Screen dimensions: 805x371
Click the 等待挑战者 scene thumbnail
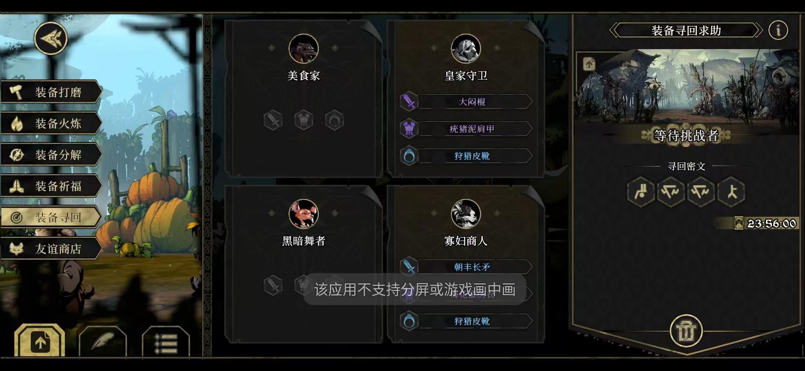687,86
